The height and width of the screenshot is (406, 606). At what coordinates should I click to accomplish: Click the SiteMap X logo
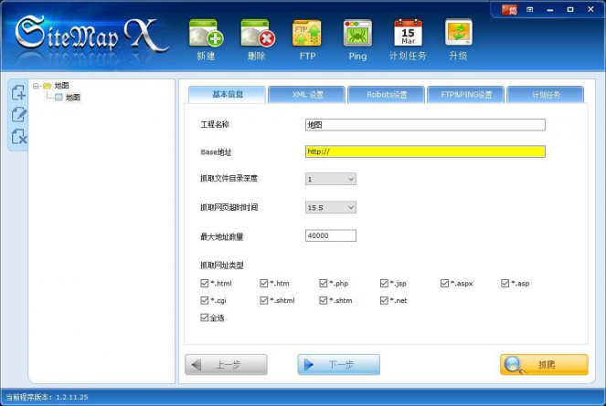pyautogui.click(x=91, y=36)
